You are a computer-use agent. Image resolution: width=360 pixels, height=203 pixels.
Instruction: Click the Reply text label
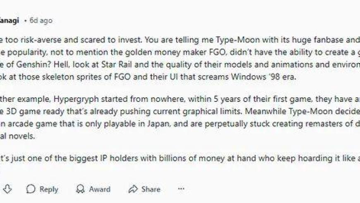(x=49, y=189)
